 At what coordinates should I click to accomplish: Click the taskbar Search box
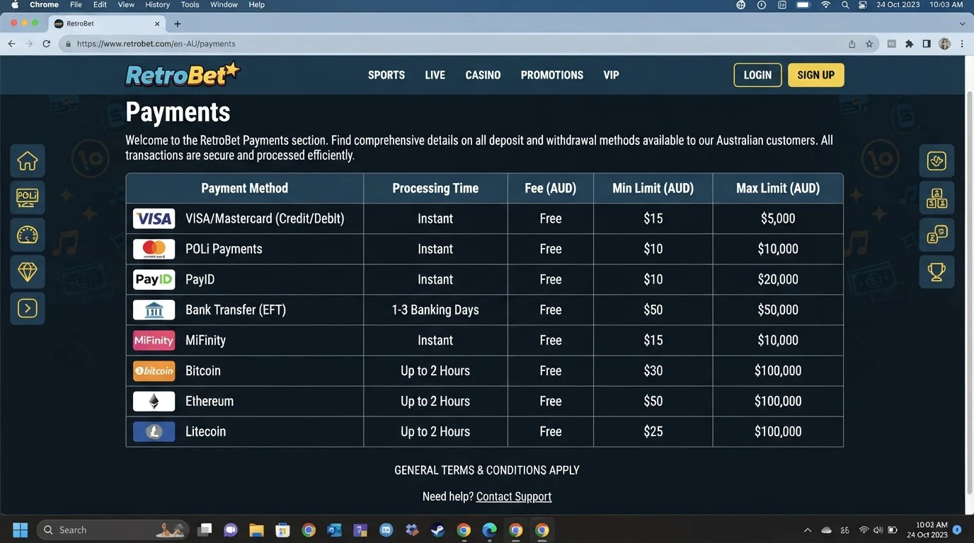pyautogui.click(x=113, y=530)
